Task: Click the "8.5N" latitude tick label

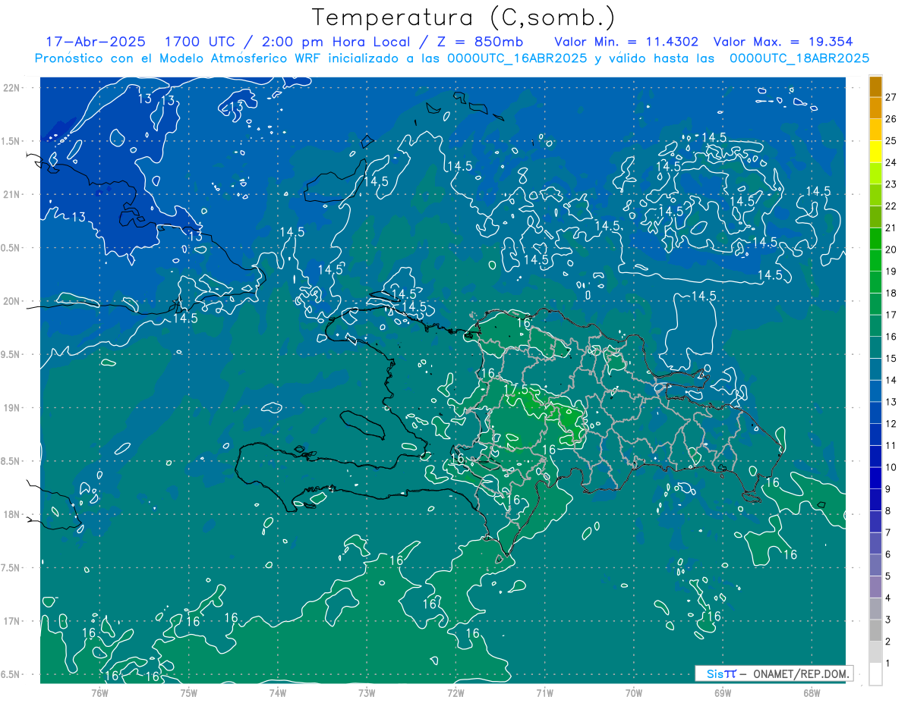Action: click(11, 461)
